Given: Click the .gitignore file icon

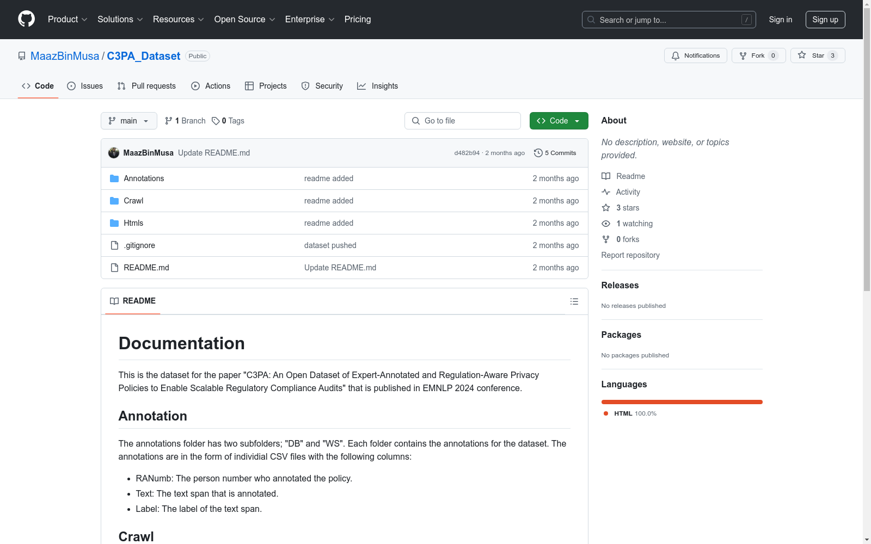Looking at the screenshot, I should tap(114, 245).
